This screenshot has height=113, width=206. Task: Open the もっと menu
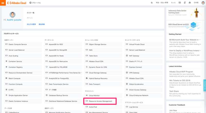click(x=173, y=3)
